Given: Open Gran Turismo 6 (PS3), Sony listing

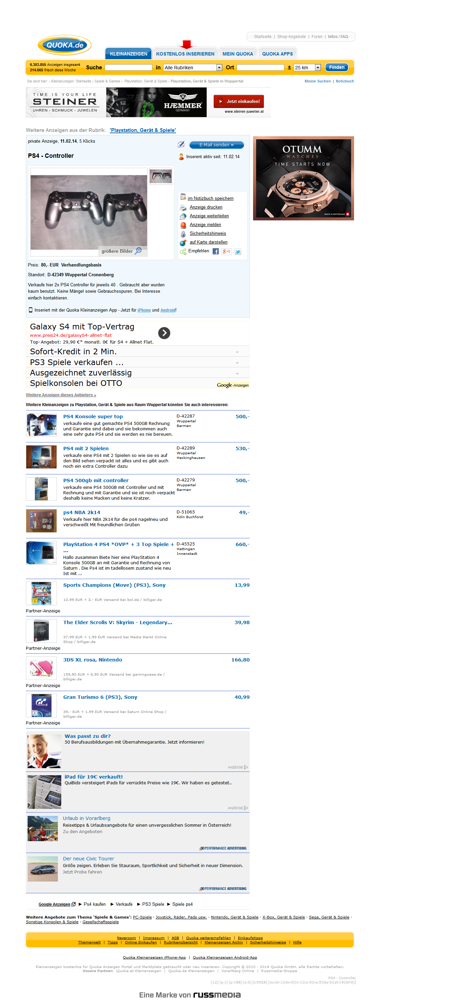Looking at the screenshot, I should 100,697.
